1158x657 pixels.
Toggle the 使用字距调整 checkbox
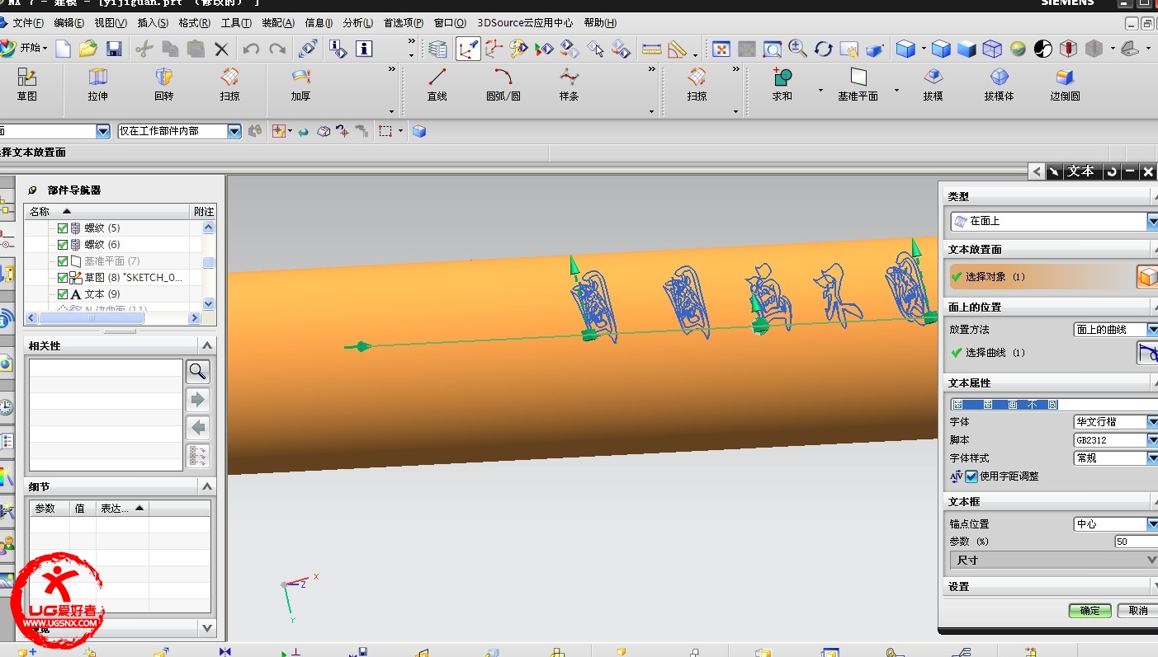click(971, 476)
